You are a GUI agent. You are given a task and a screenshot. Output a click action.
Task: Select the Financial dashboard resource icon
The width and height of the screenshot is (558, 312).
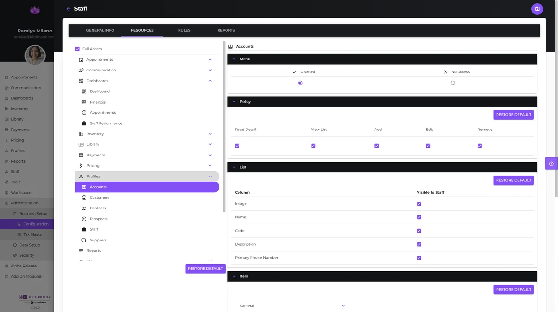pos(84,102)
